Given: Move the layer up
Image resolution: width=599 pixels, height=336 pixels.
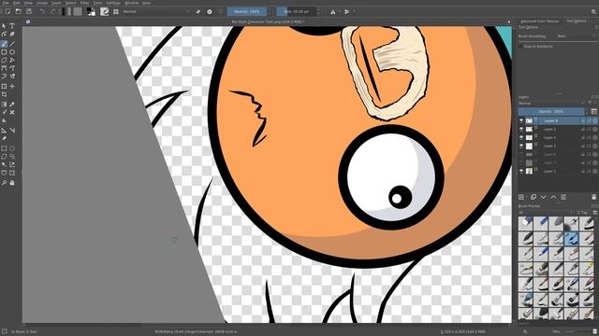Looking at the screenshot, I should (x=553, y=197).
